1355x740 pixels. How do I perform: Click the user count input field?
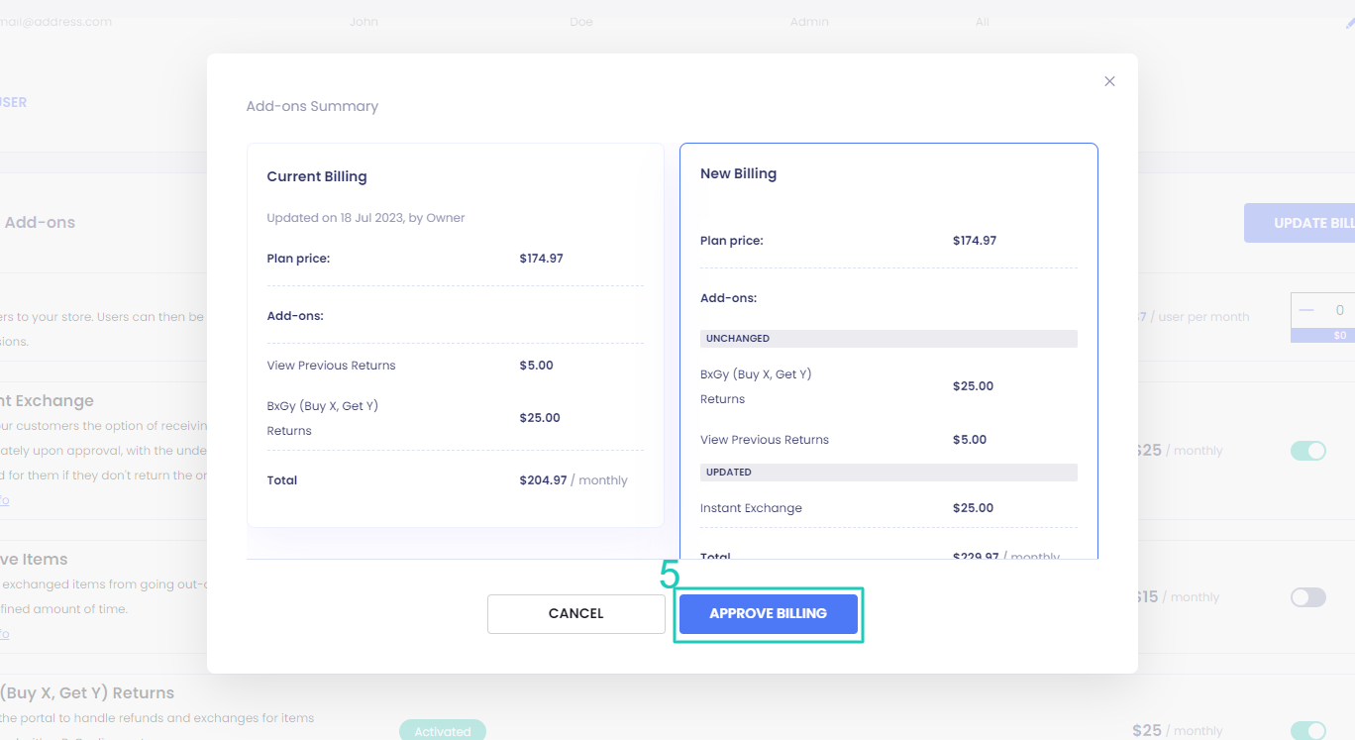pos(1339,311)
